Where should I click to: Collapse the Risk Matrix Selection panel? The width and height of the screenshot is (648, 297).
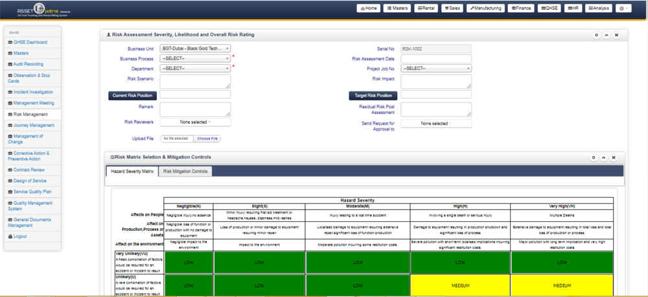tap(603, 158)
